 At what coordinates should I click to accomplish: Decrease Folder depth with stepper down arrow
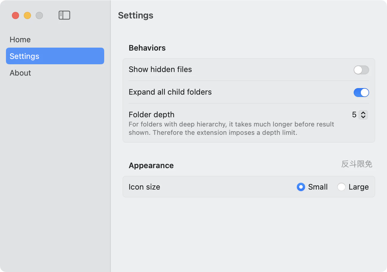tap(363, 117)
